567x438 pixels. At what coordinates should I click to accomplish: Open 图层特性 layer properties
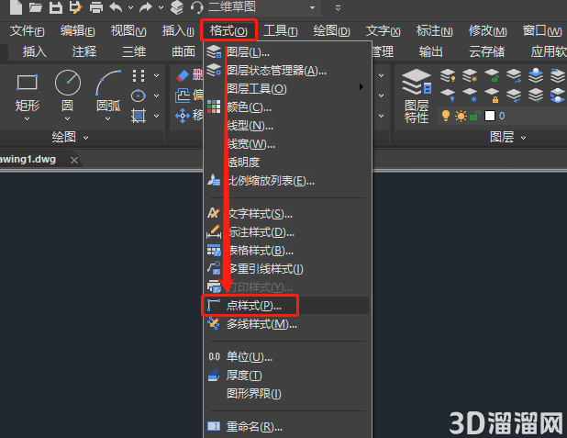click(417, 95)
